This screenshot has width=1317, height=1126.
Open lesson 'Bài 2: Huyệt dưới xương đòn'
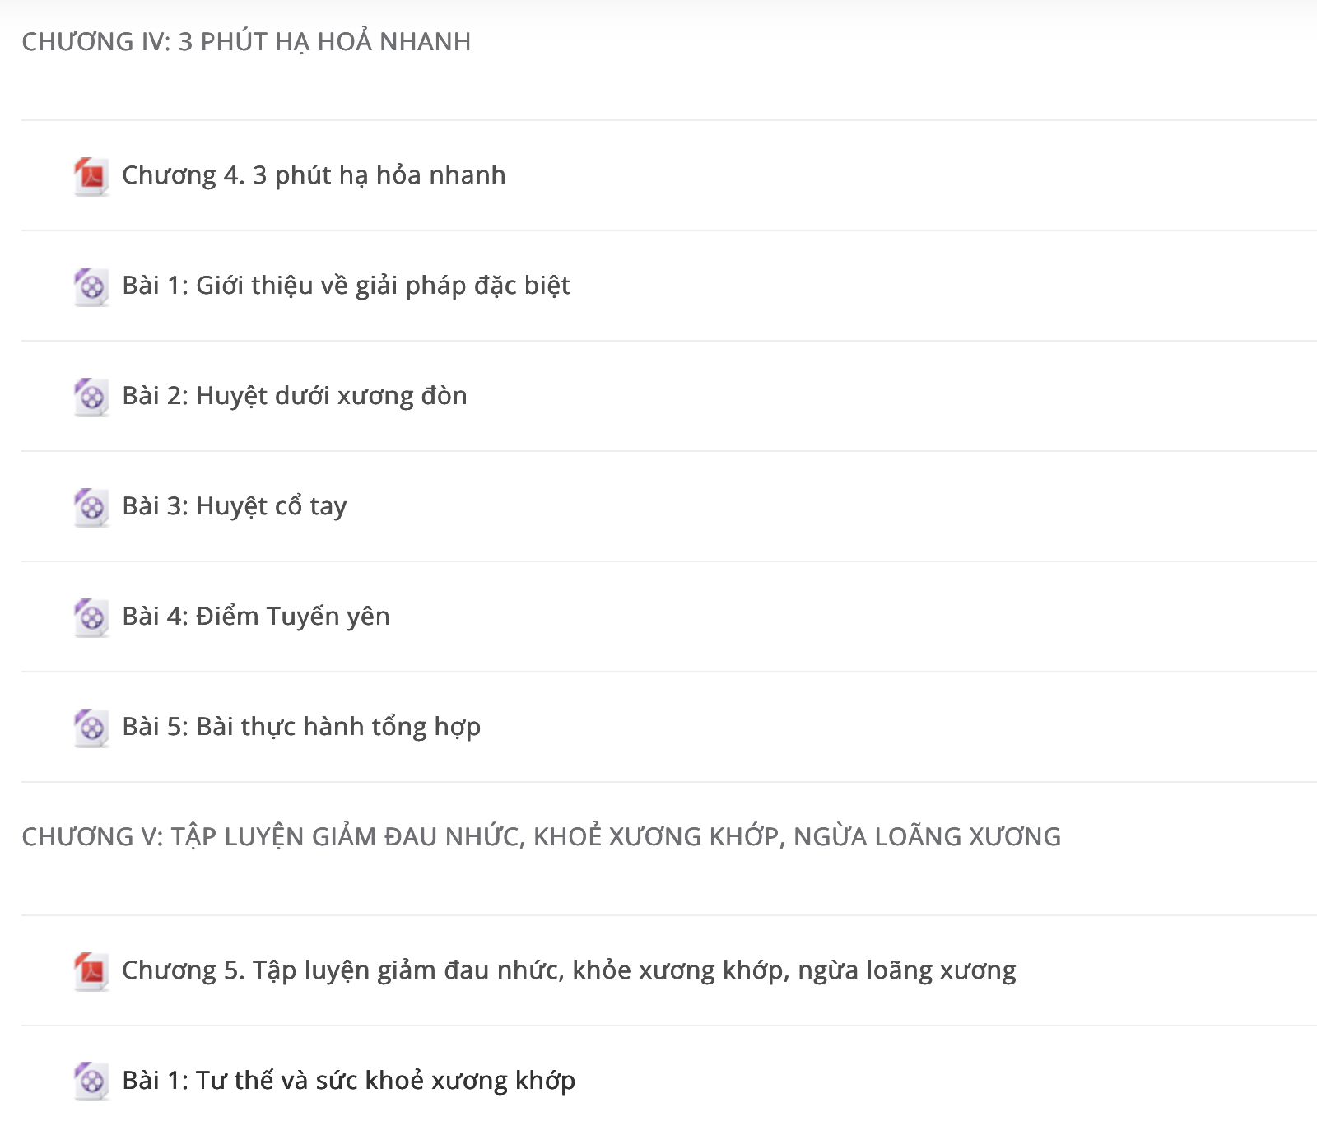pyautogui.click(x=295, y=396)
